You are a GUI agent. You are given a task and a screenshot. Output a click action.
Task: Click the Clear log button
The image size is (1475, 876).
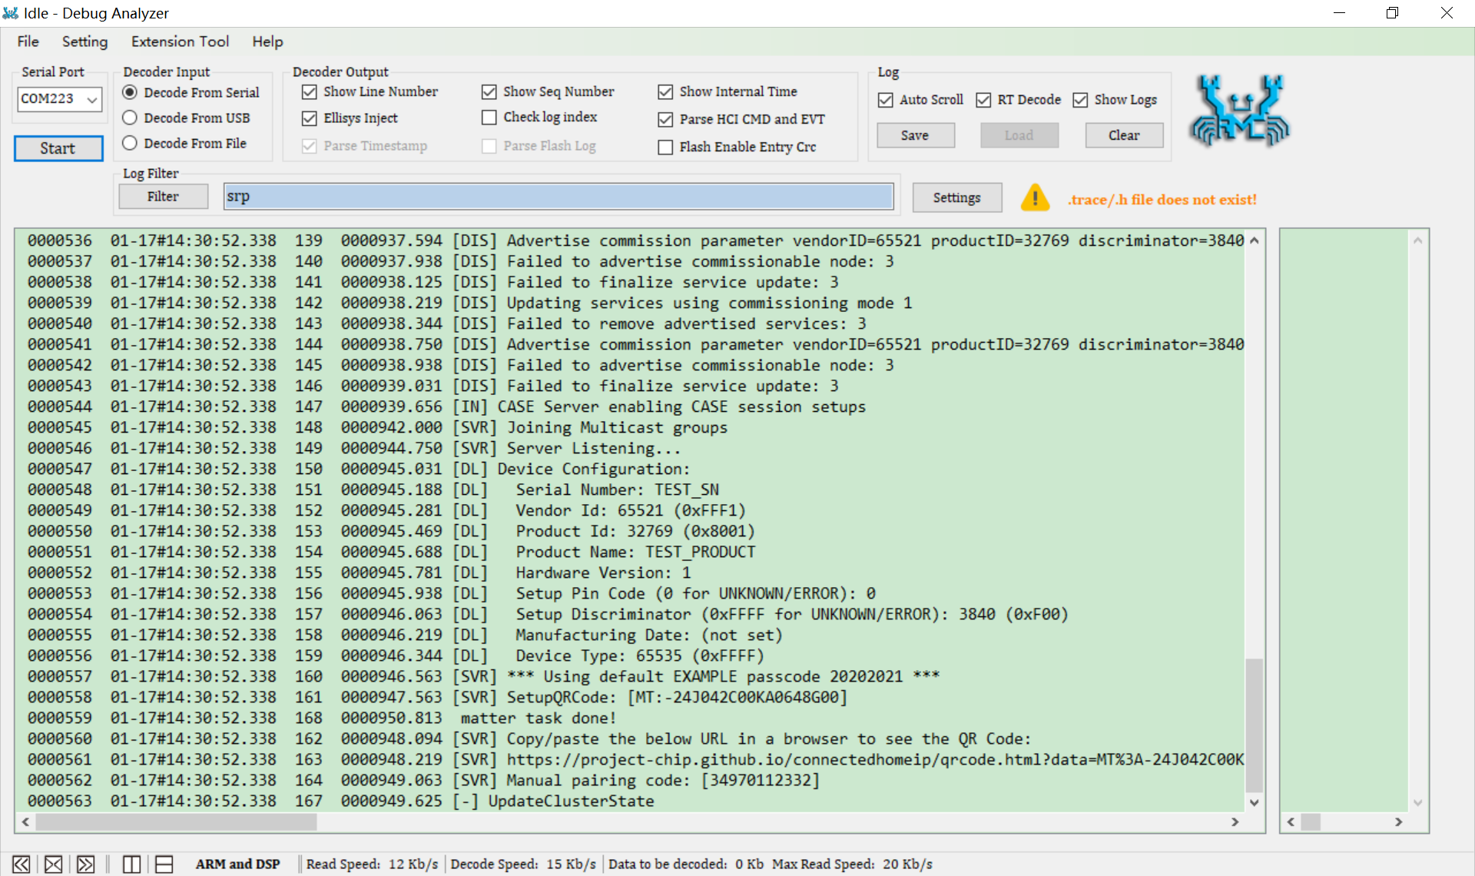click(x=1124, y=135)
